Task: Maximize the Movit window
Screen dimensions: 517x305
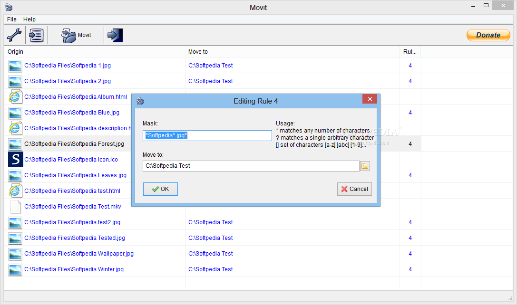Action: pyautogui.click(x=486, y=6)
